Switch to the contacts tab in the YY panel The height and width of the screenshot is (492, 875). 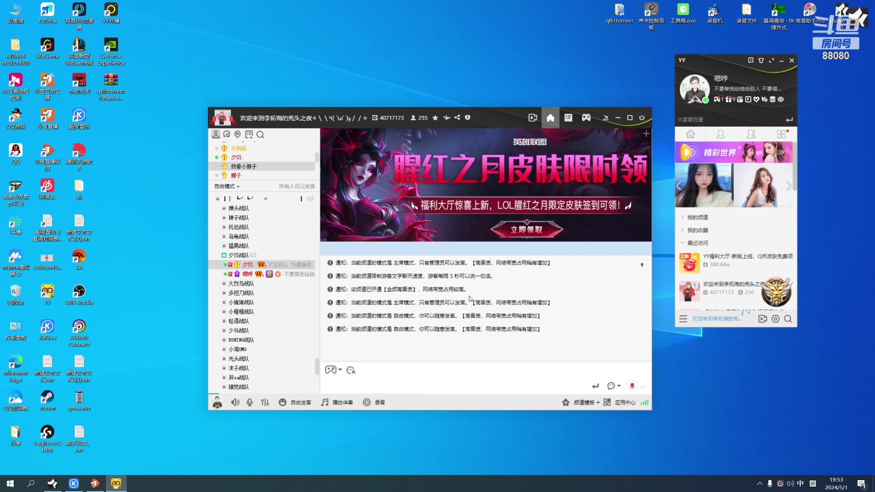721,133
